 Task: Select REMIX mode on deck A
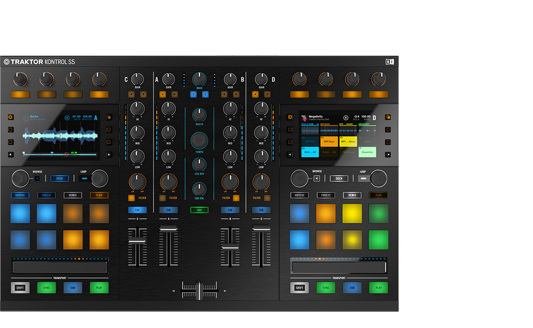[73, 195]
